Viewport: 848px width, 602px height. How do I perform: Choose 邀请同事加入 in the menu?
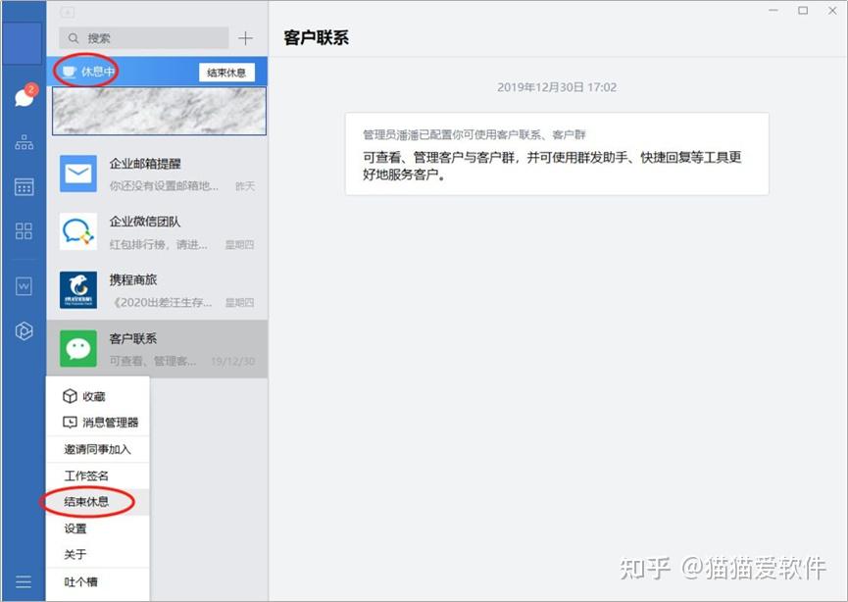point(98,449)
